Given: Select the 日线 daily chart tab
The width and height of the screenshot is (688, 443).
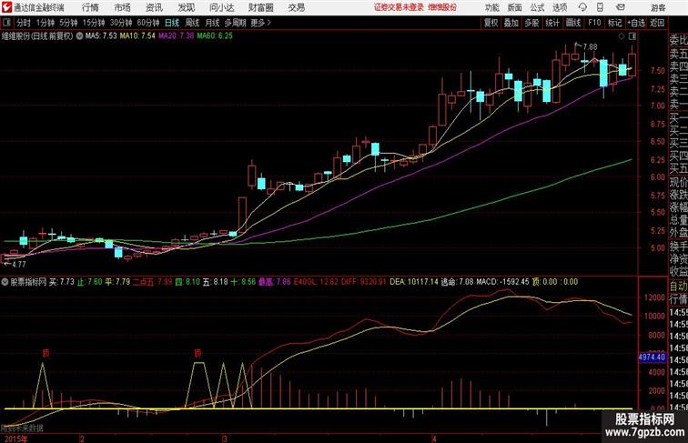Looking at the screenshot, I should coord(172,23).
